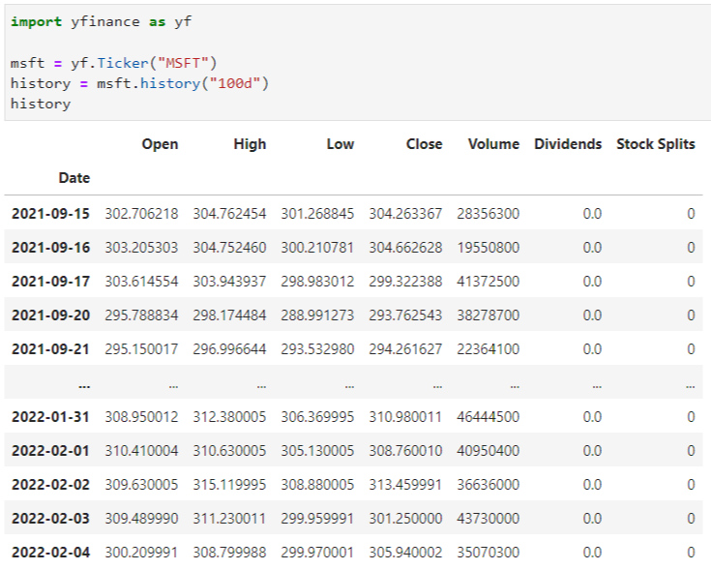Viewport: 711px width, 570px height.
Task: Click Open value 295.150017
Action: (141, 349)
